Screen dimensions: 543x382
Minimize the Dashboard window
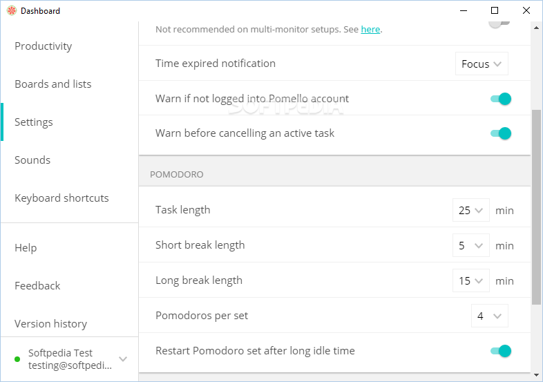pyautogui.click(x=464, y=11)
